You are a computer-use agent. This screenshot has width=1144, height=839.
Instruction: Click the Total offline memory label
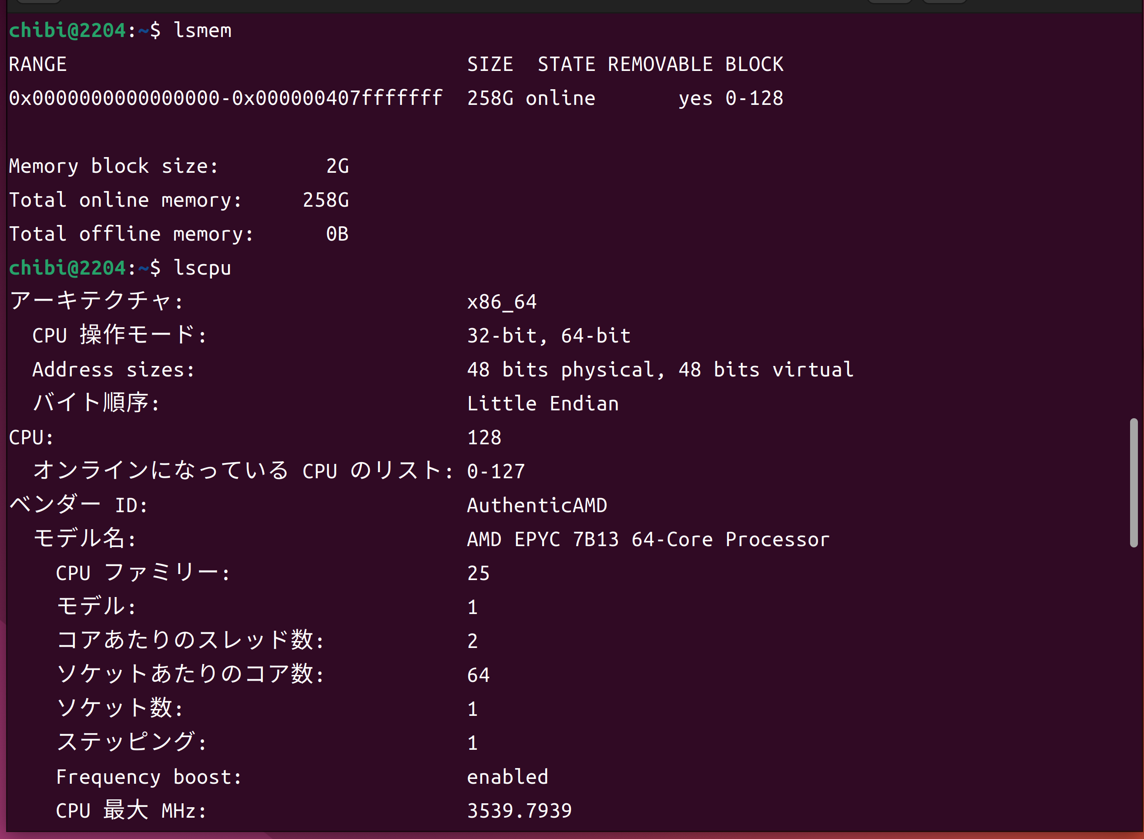tap(131, 234)
